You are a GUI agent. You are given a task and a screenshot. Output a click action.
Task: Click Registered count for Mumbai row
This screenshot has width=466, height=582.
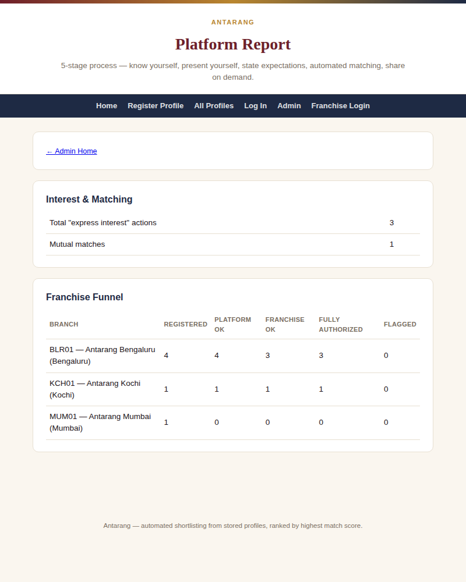pyautogui.click(x=166, y=423)
